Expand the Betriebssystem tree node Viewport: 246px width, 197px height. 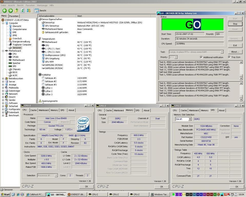(3, 78)
